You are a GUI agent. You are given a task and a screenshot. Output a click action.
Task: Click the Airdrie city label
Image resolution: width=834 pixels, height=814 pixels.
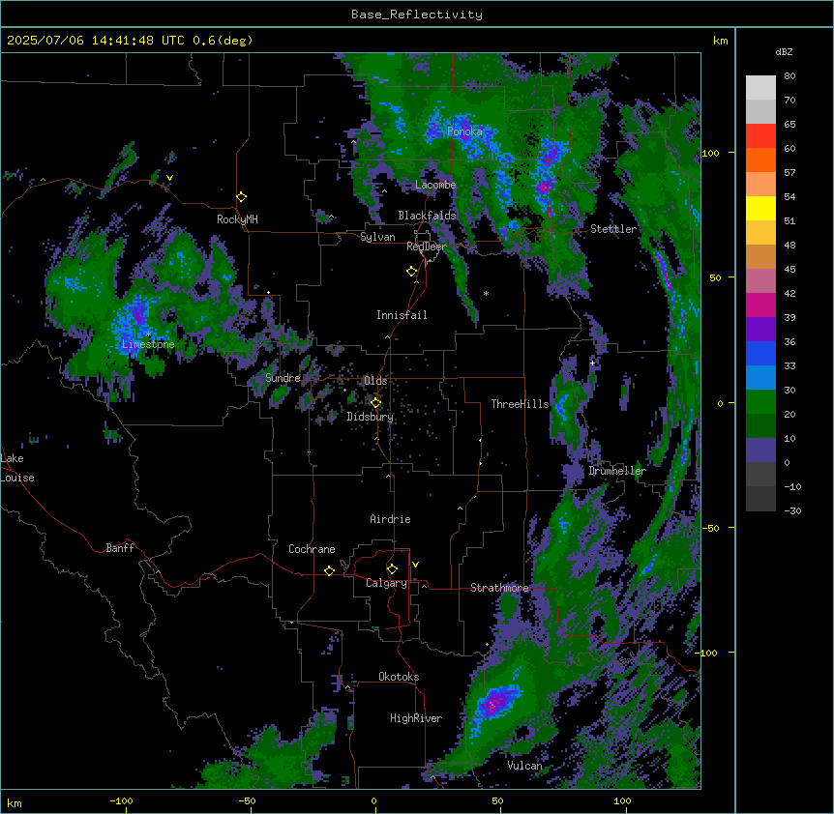[x=391, y=519]
